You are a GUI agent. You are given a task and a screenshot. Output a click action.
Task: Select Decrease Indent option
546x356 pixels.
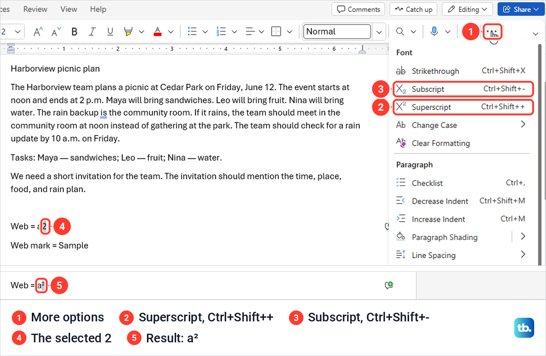tap(460, 201)
